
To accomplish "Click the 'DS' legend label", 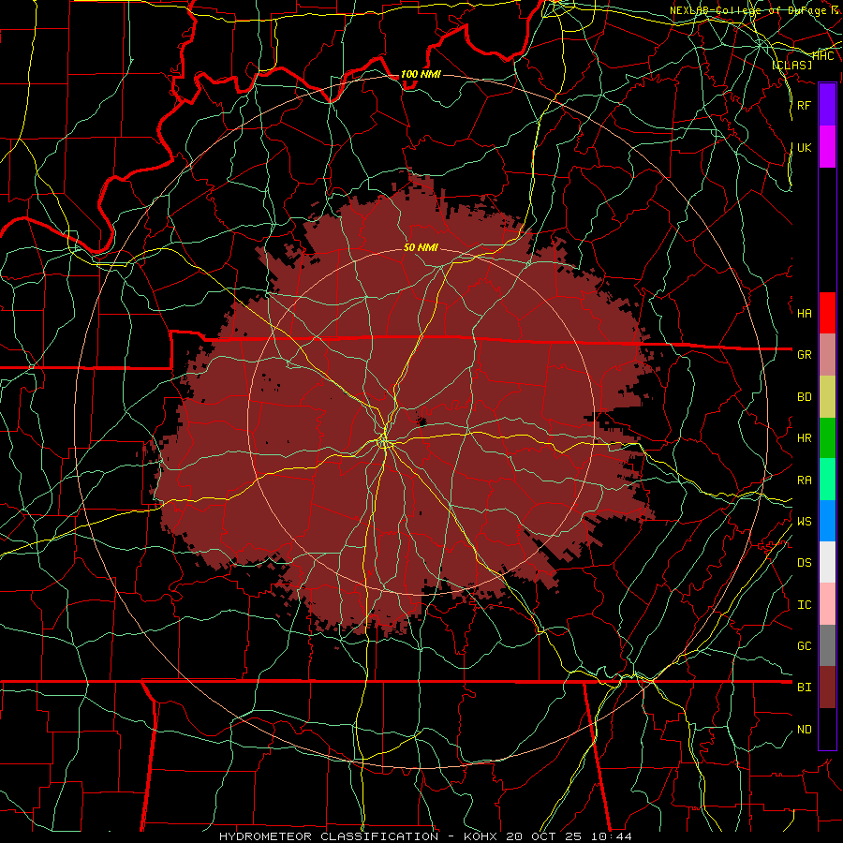I will pyautogui.click(x=805, y=563).
